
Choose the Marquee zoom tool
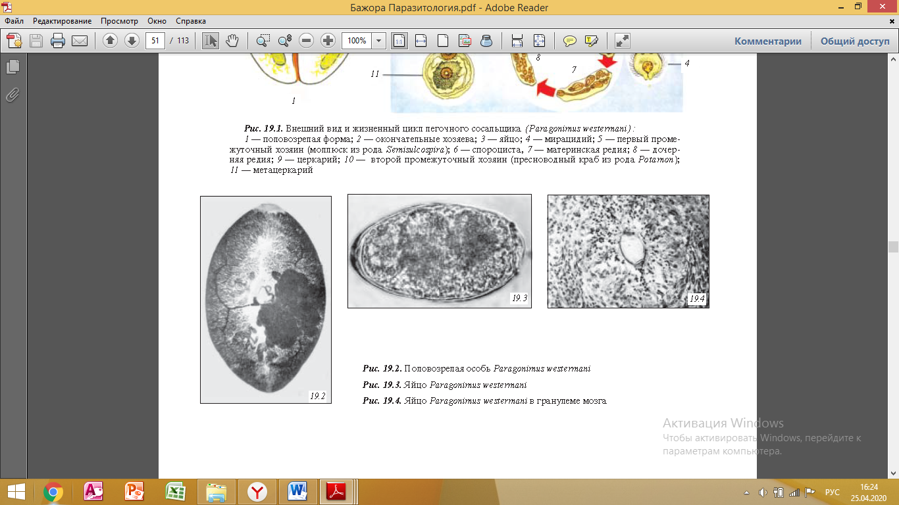point(263,41)
